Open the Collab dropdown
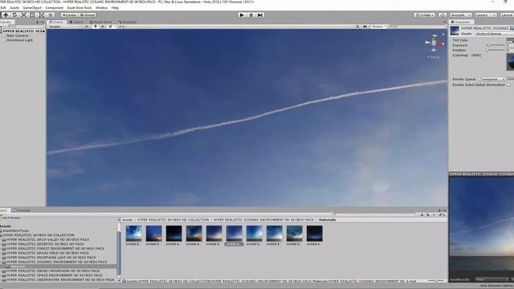 425,15
